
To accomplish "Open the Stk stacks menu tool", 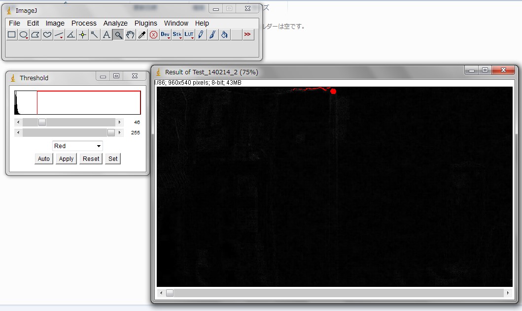I will click(177, 34).
